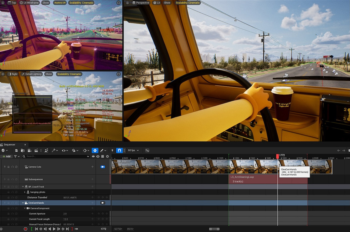Toggle Realtime Off in Top viewport
The height and width of the screenshot is (232, 350).
point(60,3)
